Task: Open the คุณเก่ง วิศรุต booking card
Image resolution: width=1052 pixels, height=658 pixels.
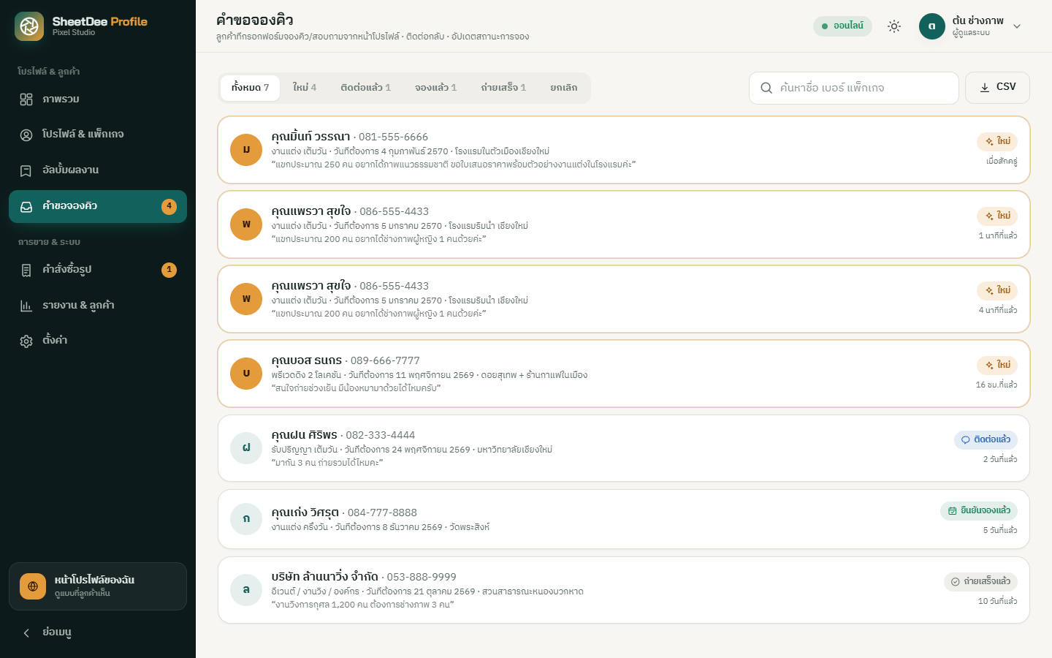Action: 624,519
